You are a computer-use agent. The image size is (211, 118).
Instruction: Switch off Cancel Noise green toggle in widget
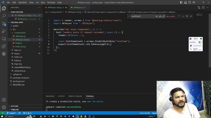tap(200, 42)
